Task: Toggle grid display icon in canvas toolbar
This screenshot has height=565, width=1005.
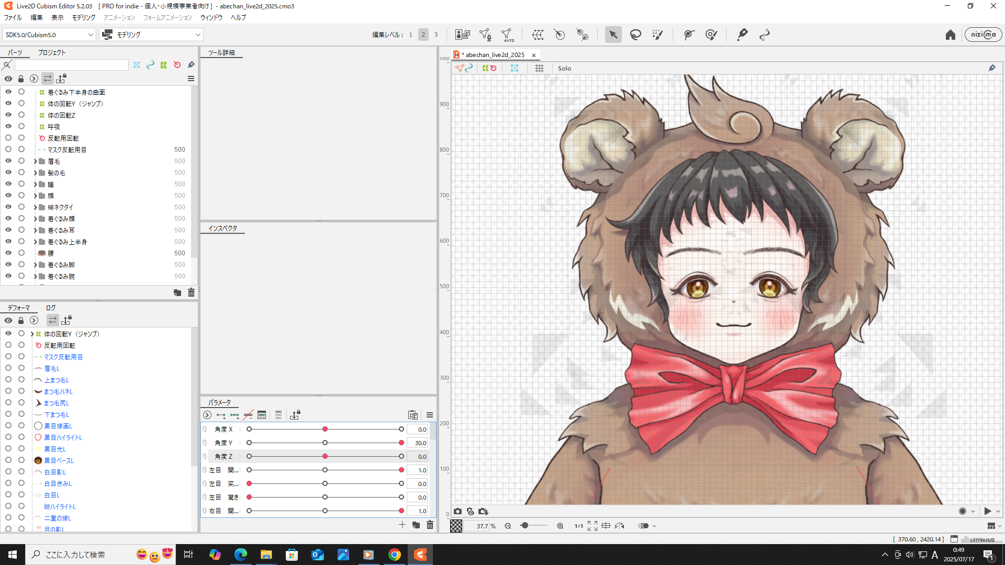Action: [539, 69]
